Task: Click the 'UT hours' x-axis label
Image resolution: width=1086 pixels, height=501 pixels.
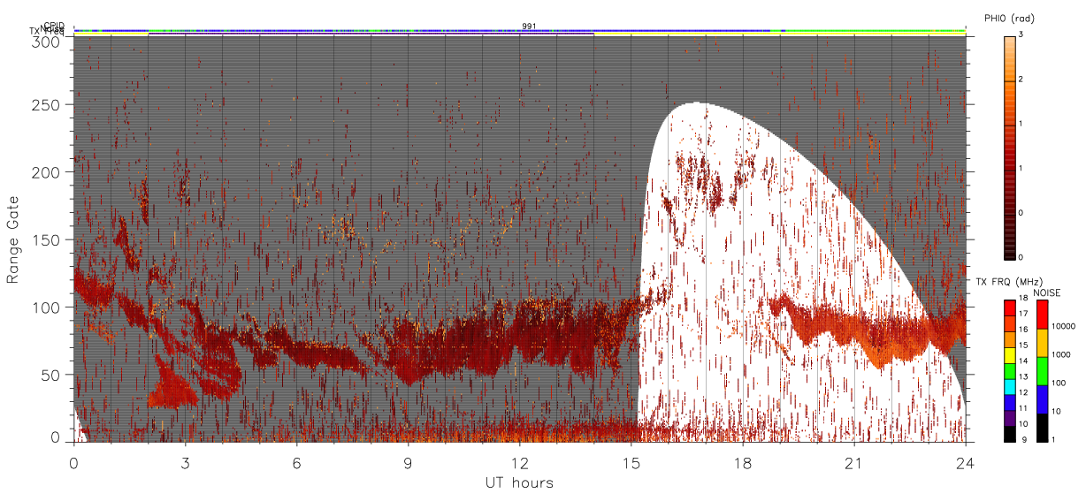Action: point(519,482)
